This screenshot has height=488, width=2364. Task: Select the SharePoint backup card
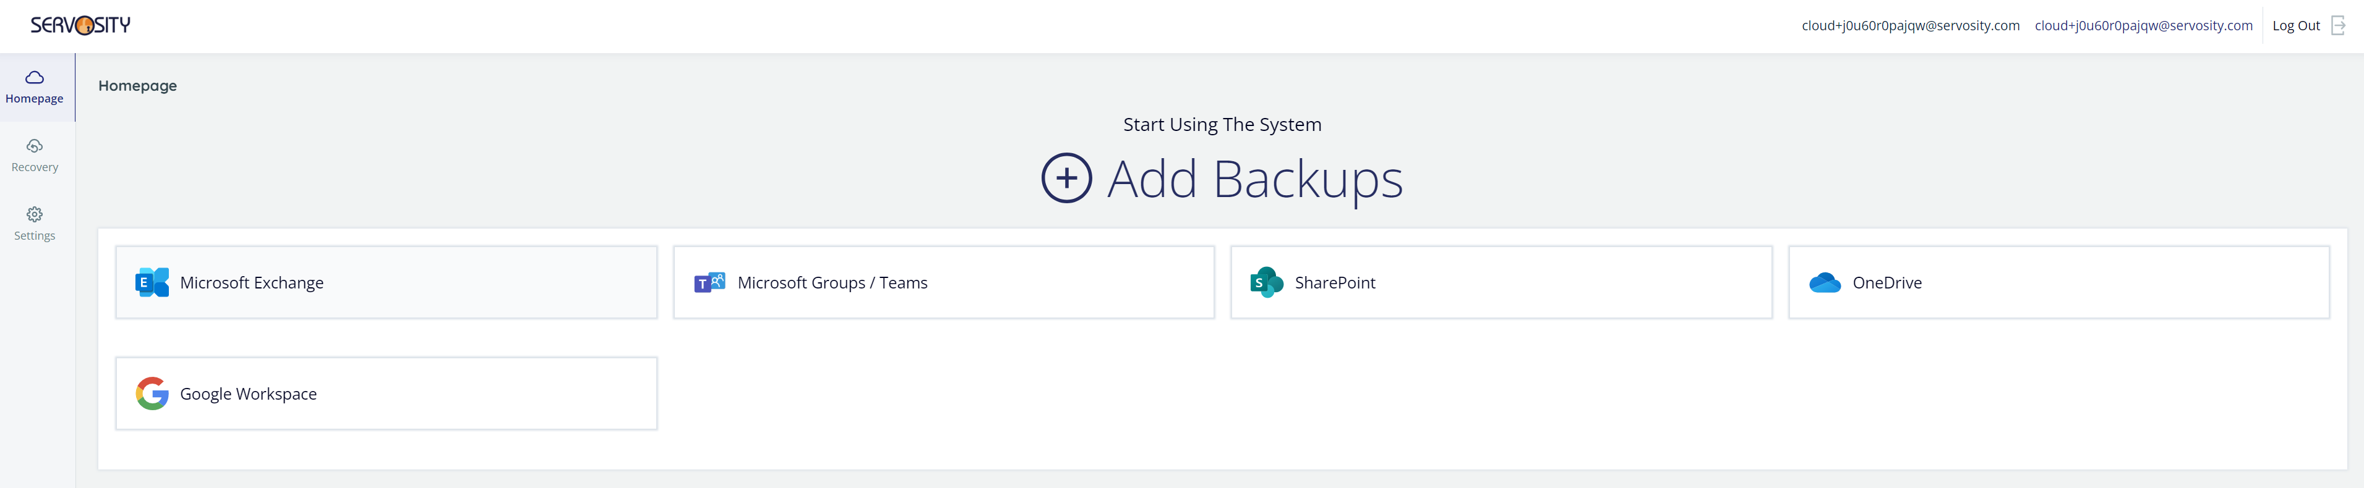coord(1501,282)
